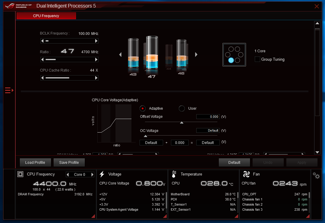This screenshot has width=325, height=223.
Task: Click the Load Profile button
Action: click(x=35, y=163)
